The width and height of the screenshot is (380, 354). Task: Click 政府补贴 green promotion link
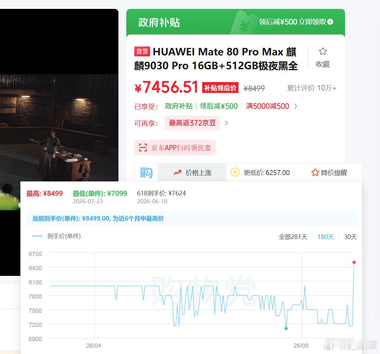(x=178, y=106)
